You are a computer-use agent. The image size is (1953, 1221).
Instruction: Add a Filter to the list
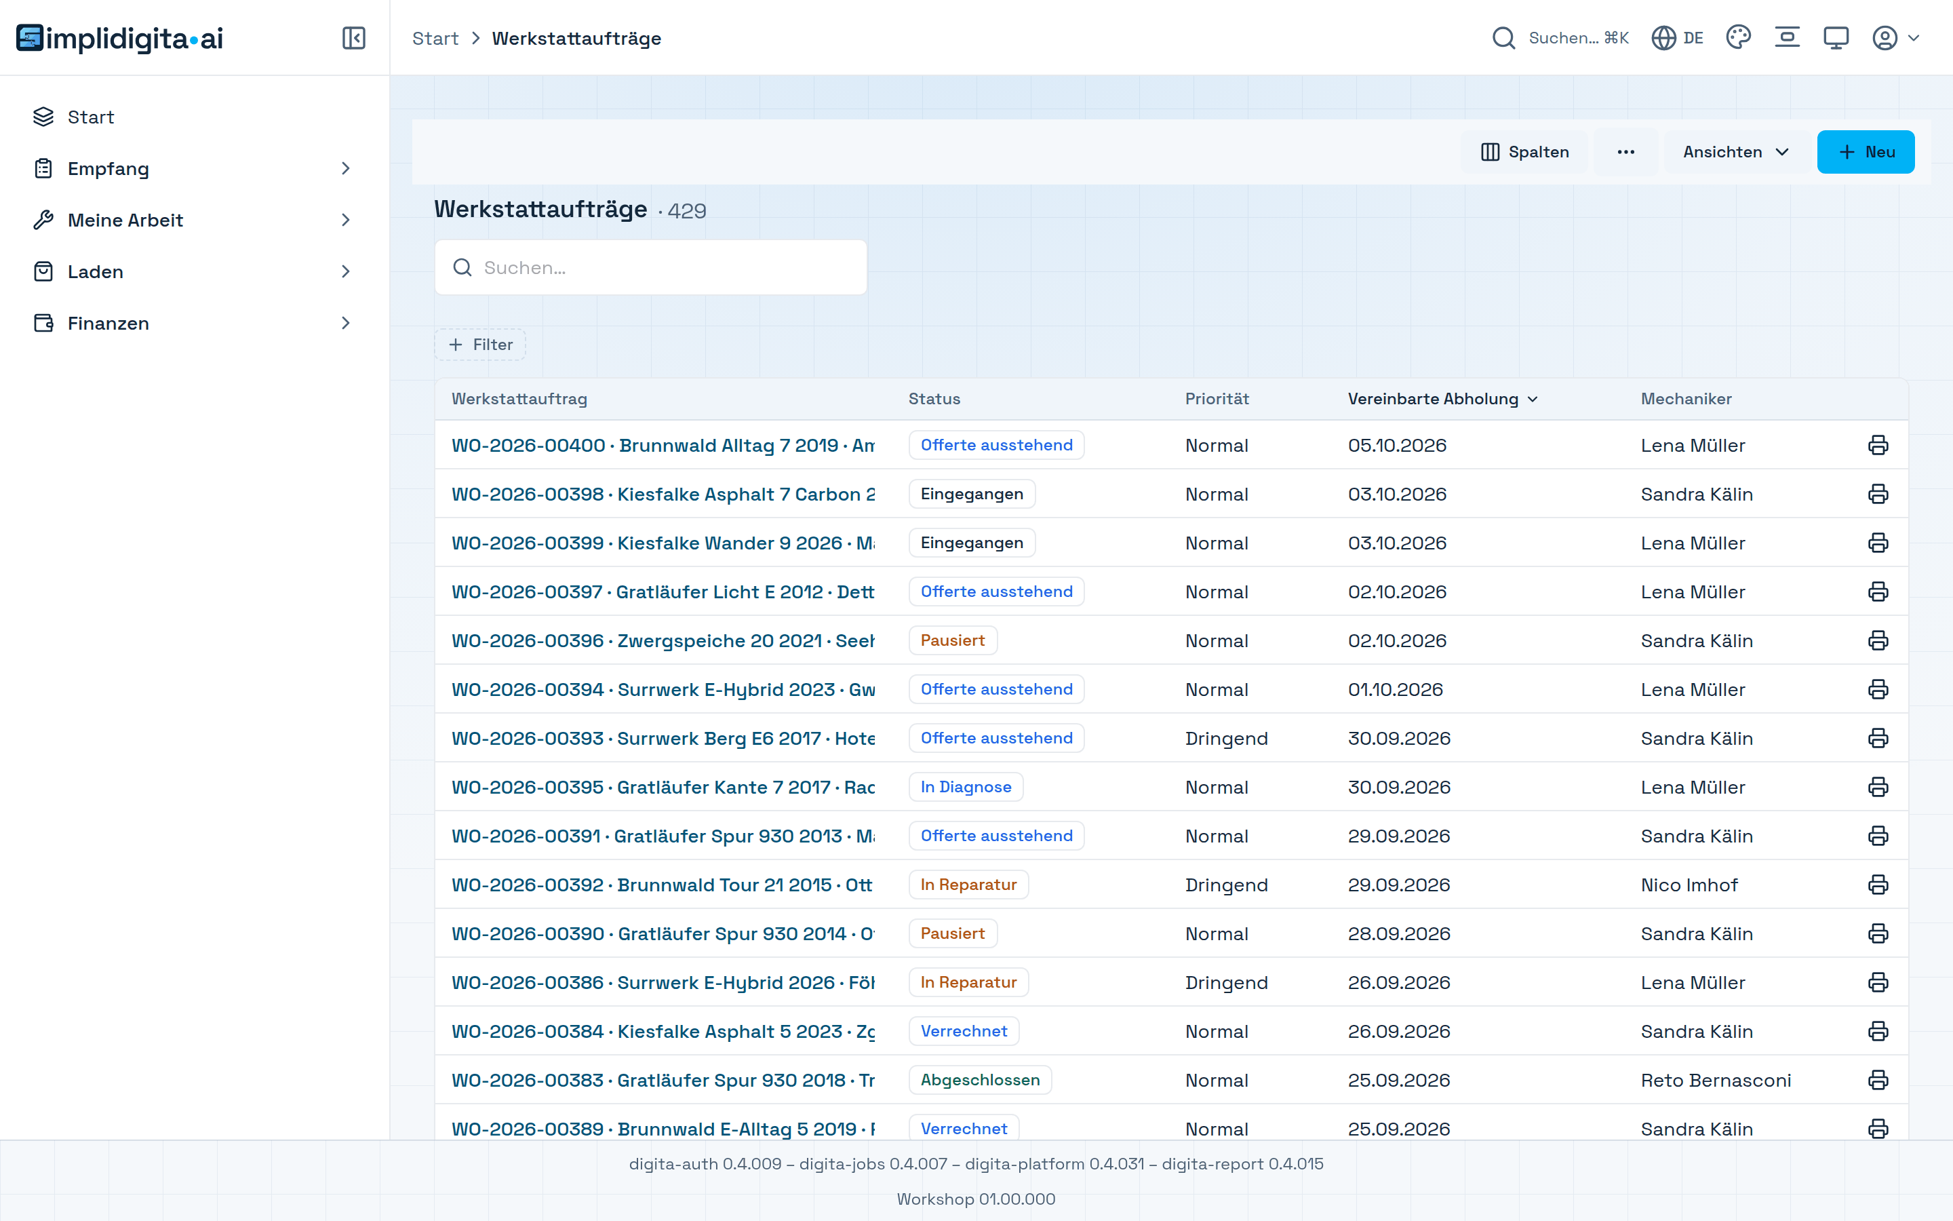tap(480, 345)
